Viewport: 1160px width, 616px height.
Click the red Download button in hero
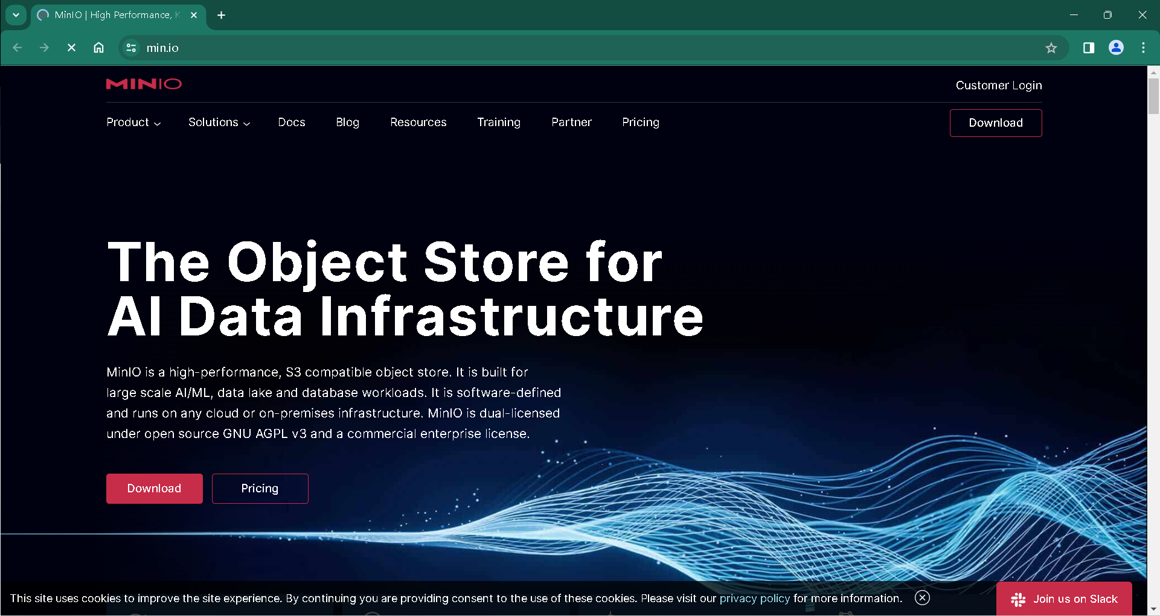[155, 489]
